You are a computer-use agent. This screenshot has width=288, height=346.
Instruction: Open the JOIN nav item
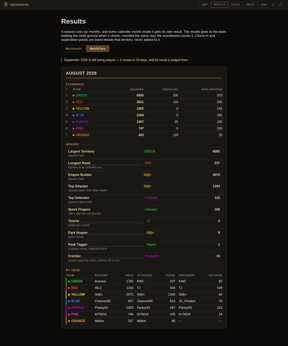264,5
